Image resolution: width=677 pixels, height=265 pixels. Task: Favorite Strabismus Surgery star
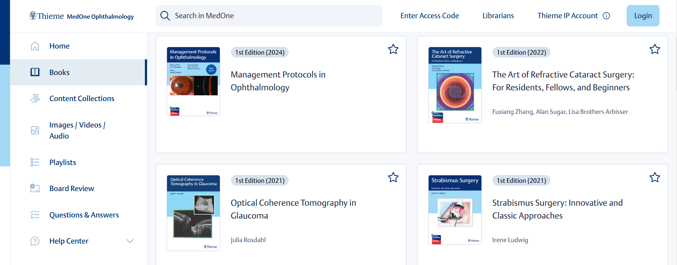click(x=655, y=177)
